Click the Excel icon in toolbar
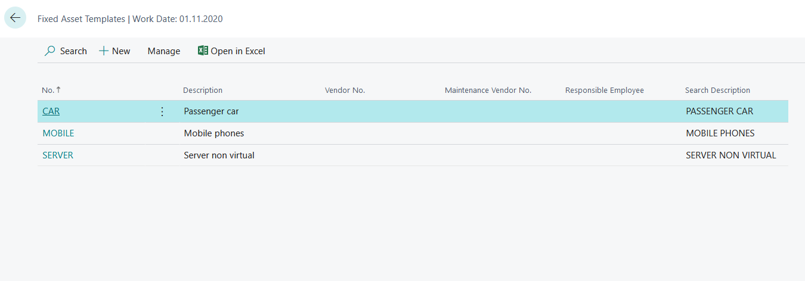 [x=203, y=51]
